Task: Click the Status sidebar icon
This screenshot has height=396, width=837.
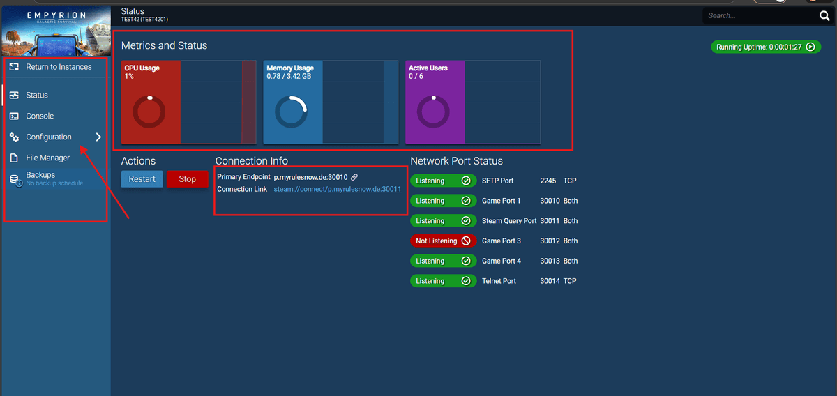Action: tap(14, 95)
